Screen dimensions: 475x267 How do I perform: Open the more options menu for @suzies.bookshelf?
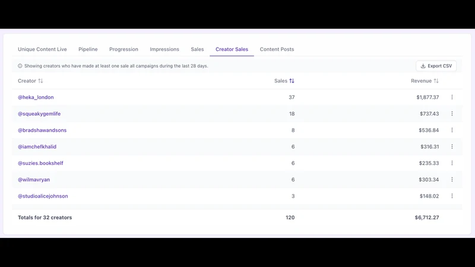pyautogui.click(x=452, y=163)
